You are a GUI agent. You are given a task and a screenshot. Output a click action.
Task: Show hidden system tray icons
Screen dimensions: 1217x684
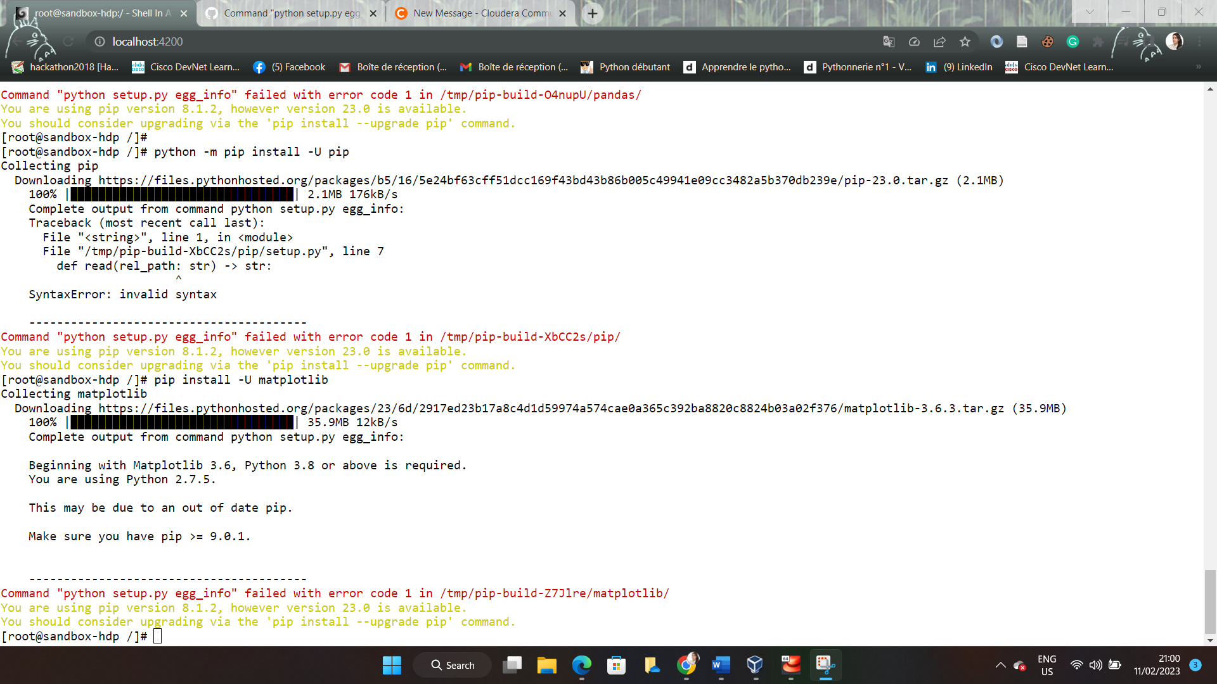(1000, 665)
